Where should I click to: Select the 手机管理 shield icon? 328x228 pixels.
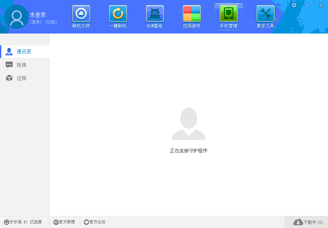(x=229, y=14)
